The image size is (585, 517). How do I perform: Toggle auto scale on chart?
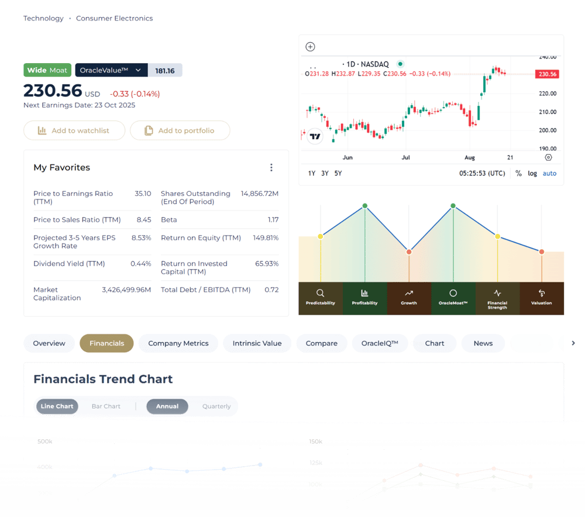[549, 173]
